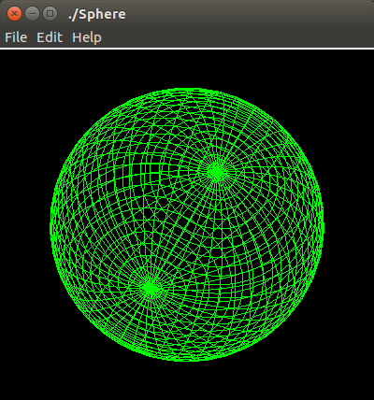Click the leftmost edge of the sphere outline
Viewport: 374px width, 400px height.
[x=51, y=224]
